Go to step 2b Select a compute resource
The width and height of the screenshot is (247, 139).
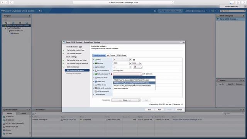[x=77, y=63]
